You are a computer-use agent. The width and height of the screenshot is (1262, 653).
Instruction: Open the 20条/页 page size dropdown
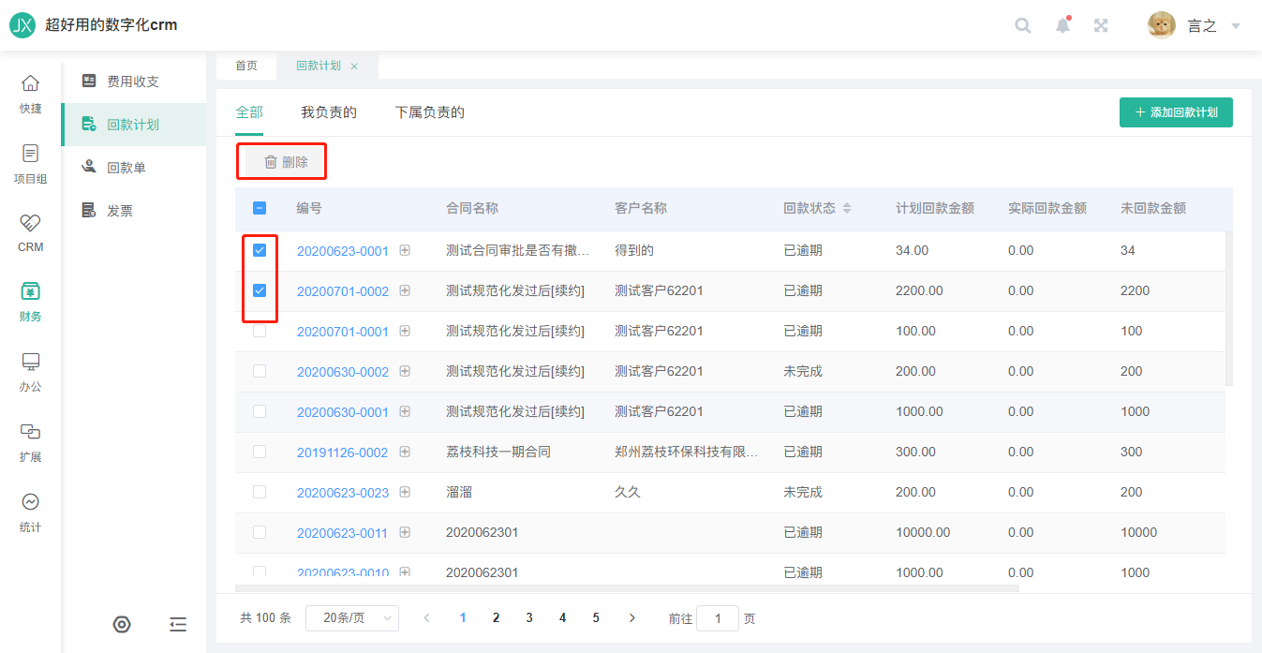(x=351, y=618)
